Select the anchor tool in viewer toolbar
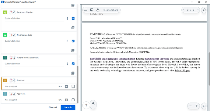210x111 pixels. [x=98, y=10]
